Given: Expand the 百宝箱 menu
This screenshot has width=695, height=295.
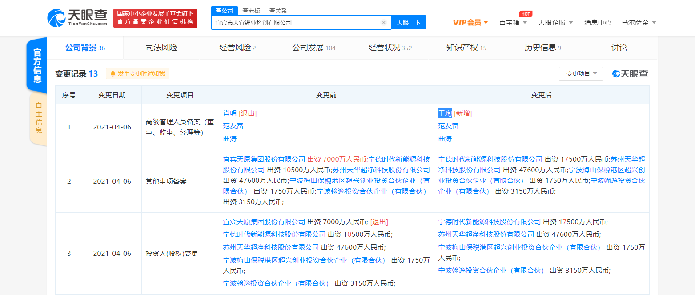Looking at the screenshot, I should (x=513, y=22).
